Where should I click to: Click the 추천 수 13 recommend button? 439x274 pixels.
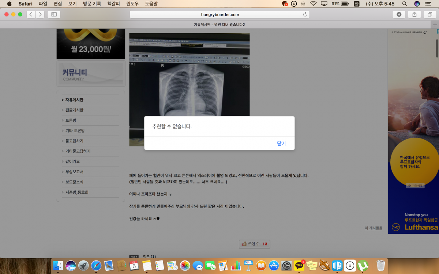255,244
